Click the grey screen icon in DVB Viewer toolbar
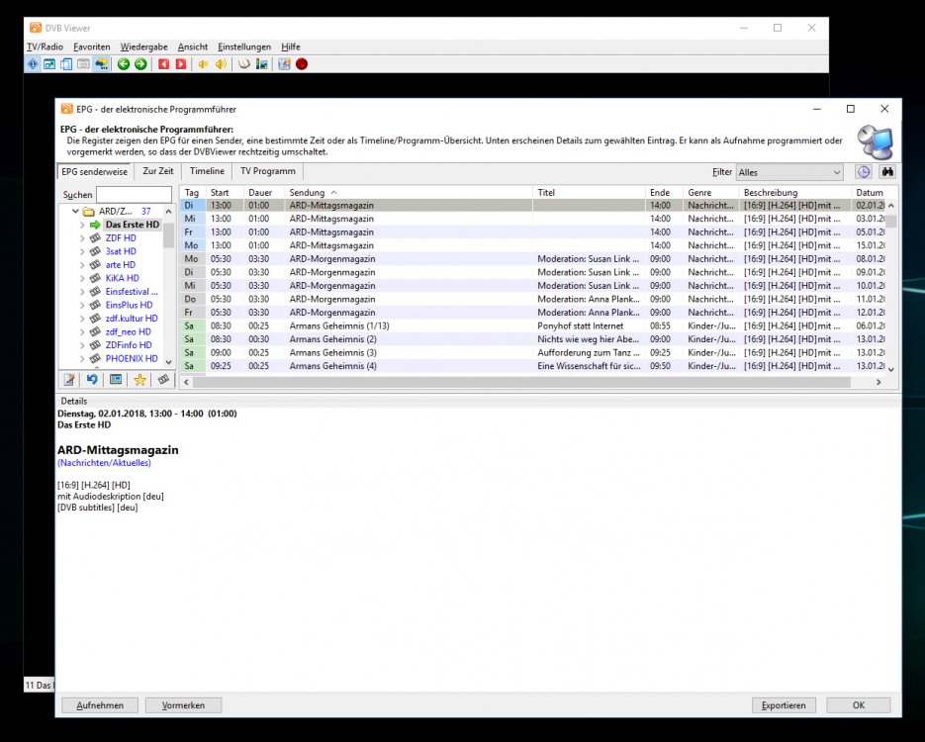The height and width of the screenshot is (742, 925). click(x=84, y=64)
